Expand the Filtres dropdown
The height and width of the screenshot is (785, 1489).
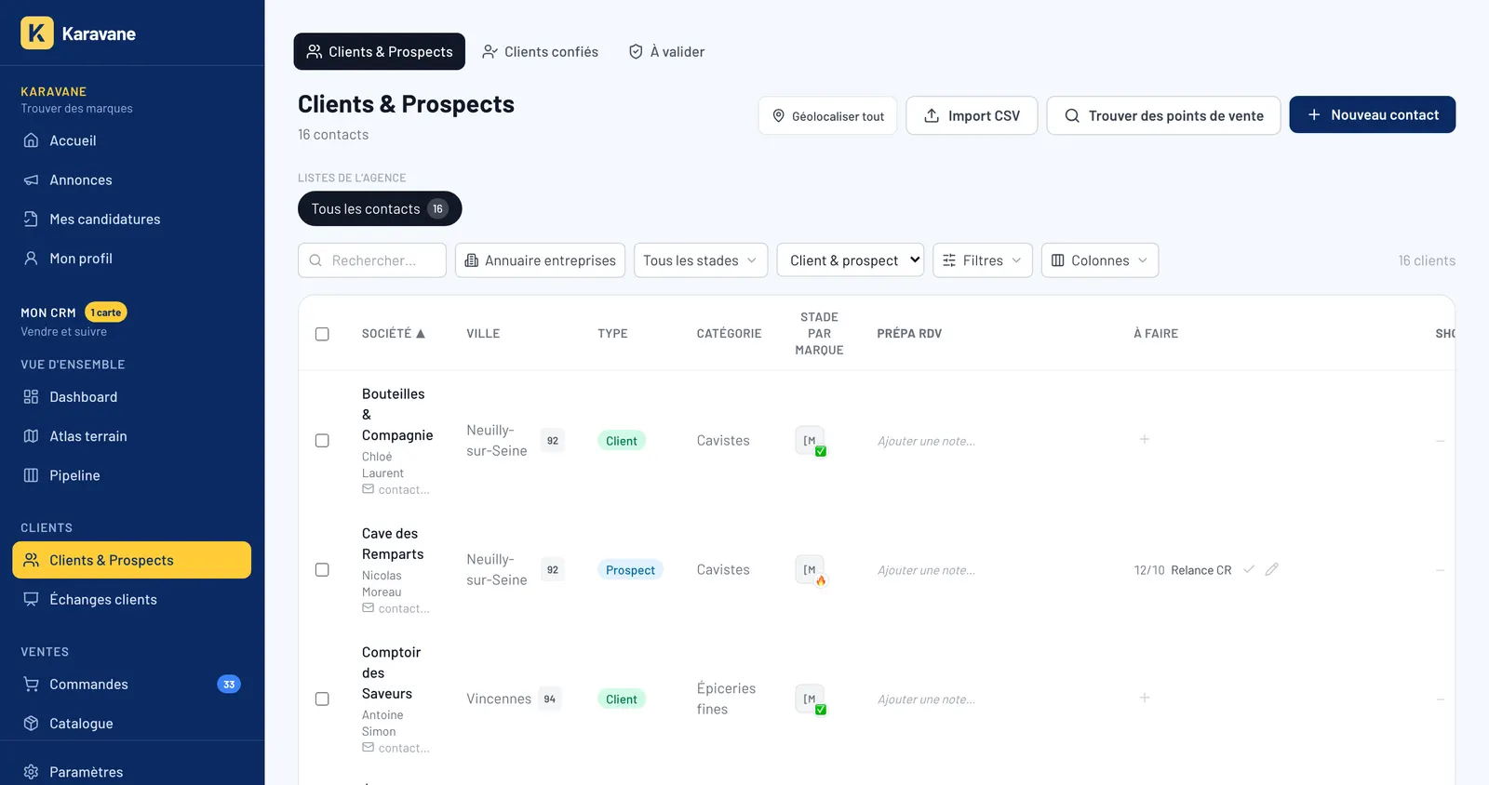coord(983,260)
